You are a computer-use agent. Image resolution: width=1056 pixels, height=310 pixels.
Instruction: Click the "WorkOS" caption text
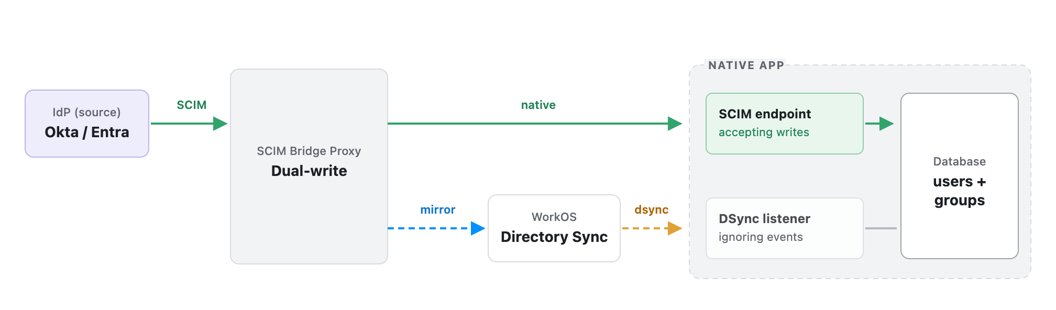pyautogui.click(x=554, y=217)
